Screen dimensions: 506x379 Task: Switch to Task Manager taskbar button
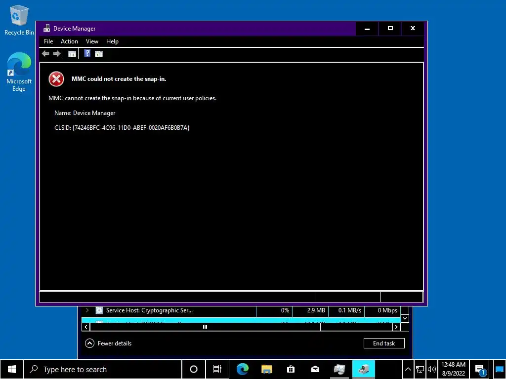click(339, 369)
